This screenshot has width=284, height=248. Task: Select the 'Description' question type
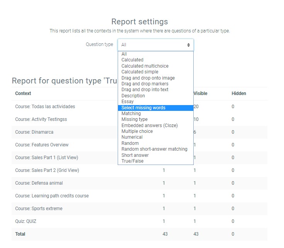point(133,96)
